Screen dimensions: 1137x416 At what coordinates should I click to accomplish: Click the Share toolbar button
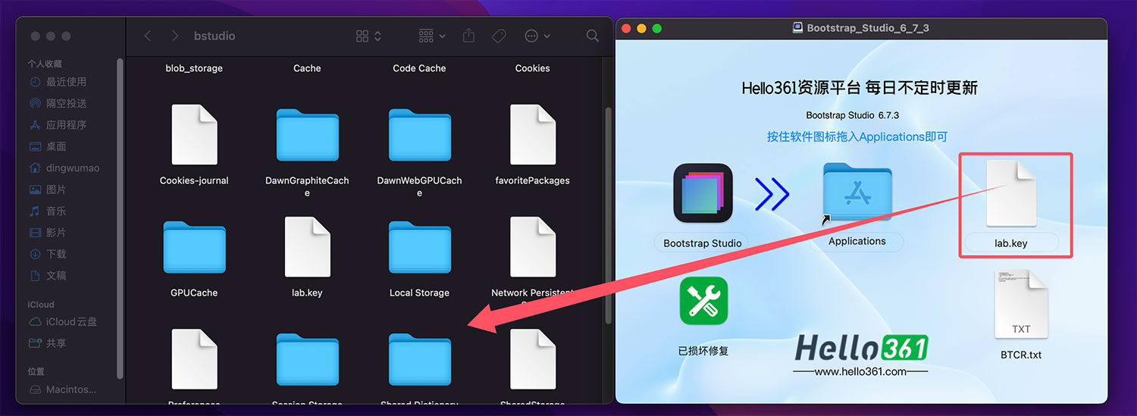tap(468, 36)
